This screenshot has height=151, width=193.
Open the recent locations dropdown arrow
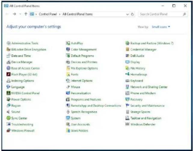point(20,14)
